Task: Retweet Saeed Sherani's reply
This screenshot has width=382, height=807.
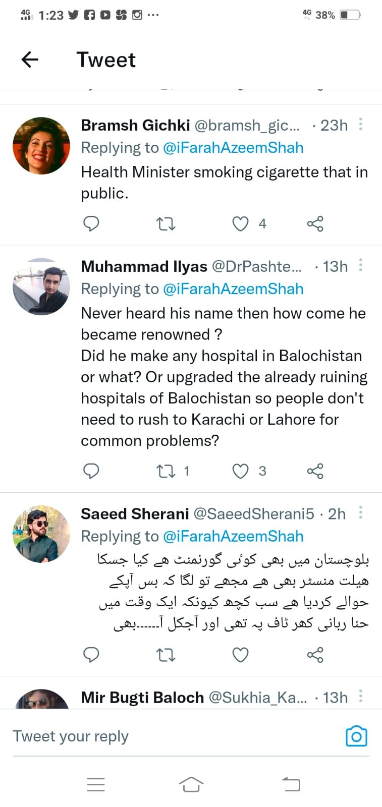Action: (166, 655)
